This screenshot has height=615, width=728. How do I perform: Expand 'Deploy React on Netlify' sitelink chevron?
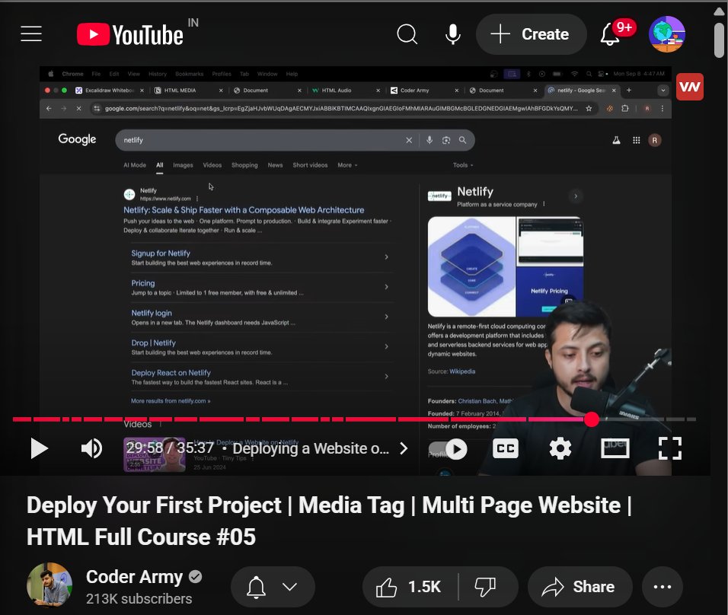[x=386, y=377]
